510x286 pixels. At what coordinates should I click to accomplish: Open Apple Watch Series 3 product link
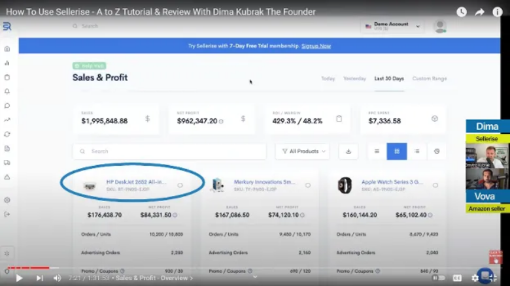pos(392,182)
